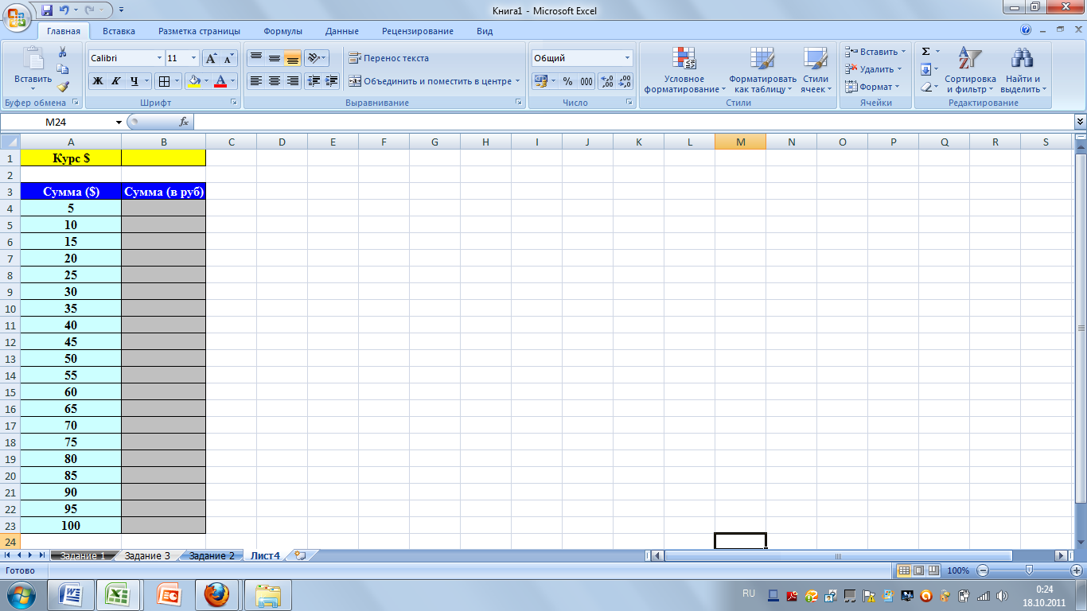
Task: Toggle bold Ж formatting
Action: point(98,81)
